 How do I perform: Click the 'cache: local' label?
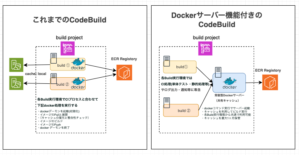click(x=36, y=74)
